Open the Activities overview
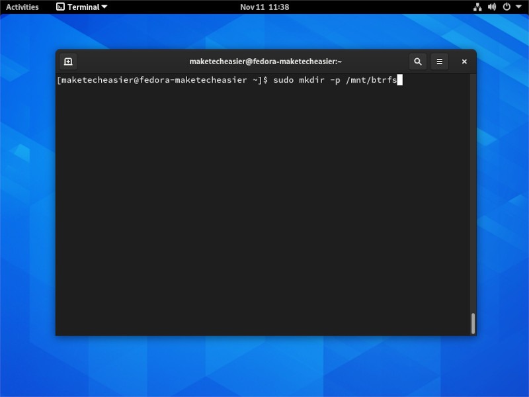This screenshot has height=397, width=529. coord(22,7)
